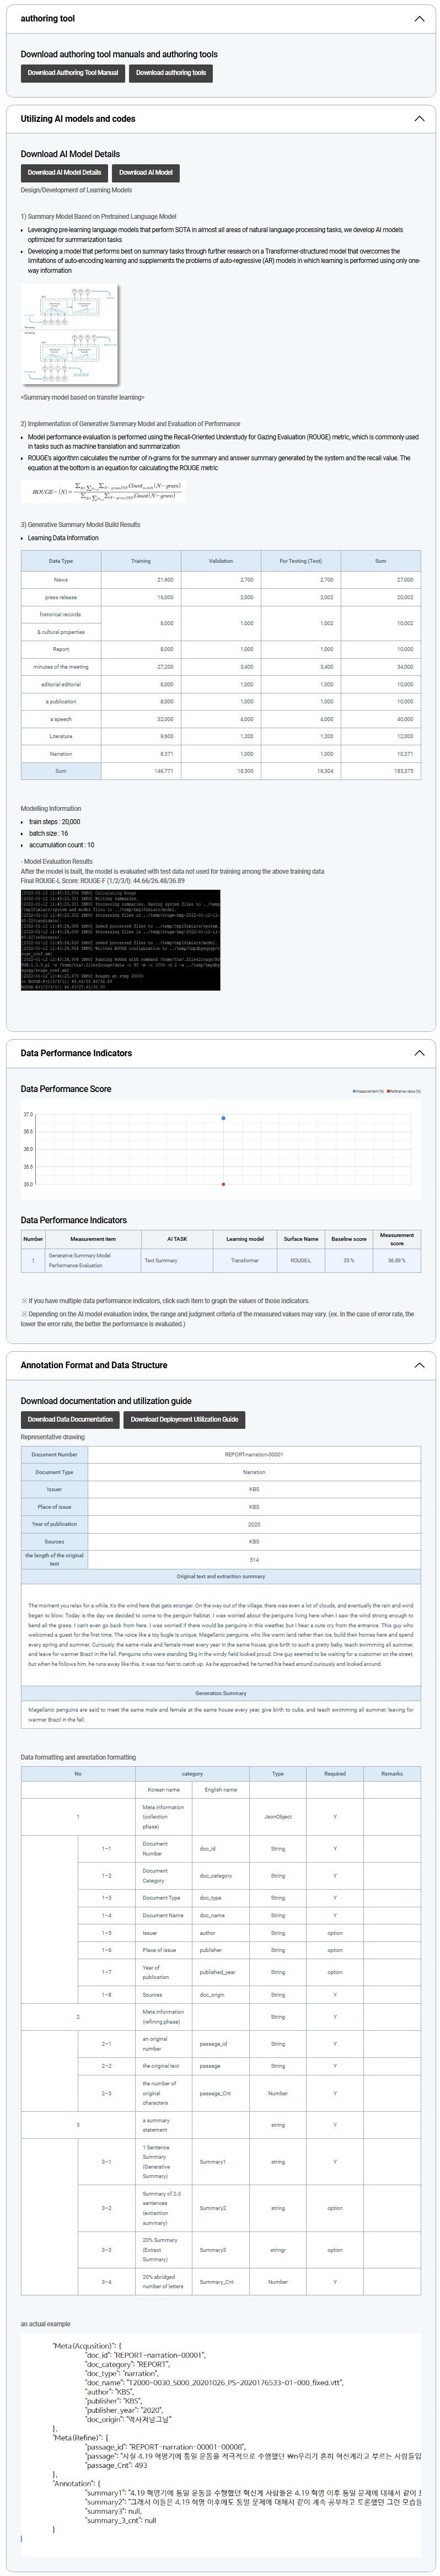This screenshot has height=2576, width=440.
Task: Click the Annotation Format and Data Structure heading
Action: (94, 1365)
